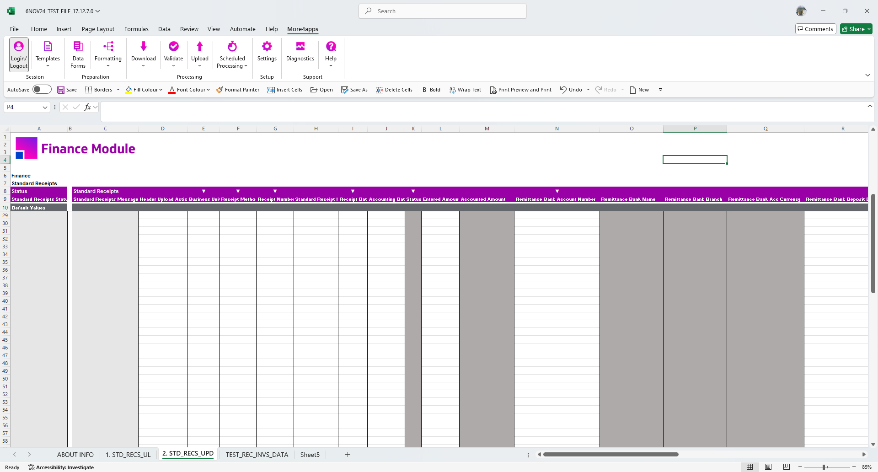This screenshot has width=878, height=472.
Task: Click zoom in plus button
Action: (854, 467)
